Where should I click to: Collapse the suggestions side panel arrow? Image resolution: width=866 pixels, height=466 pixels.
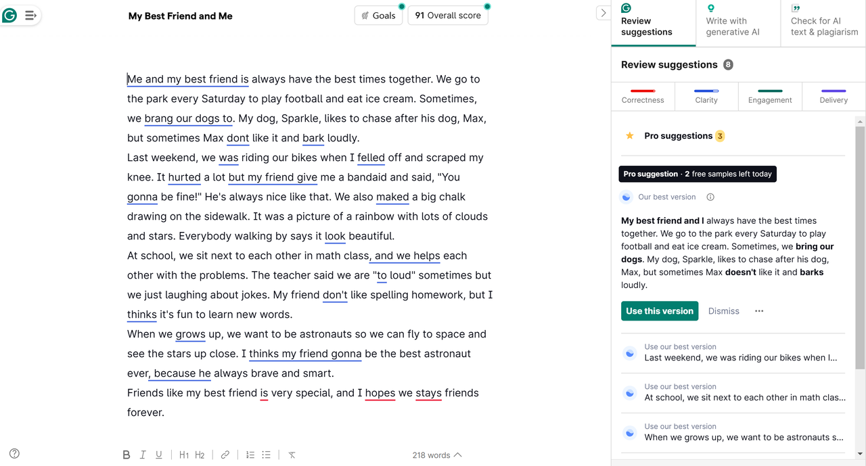tap(603, 13)
